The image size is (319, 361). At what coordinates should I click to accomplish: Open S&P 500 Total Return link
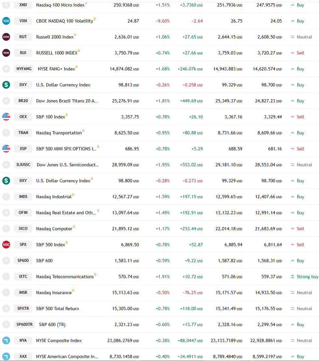[57, 308]
